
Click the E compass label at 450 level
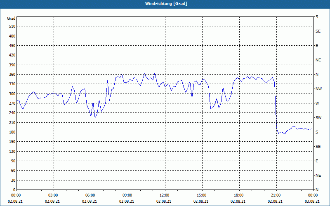pyautogui.click(x=317, y=46)
